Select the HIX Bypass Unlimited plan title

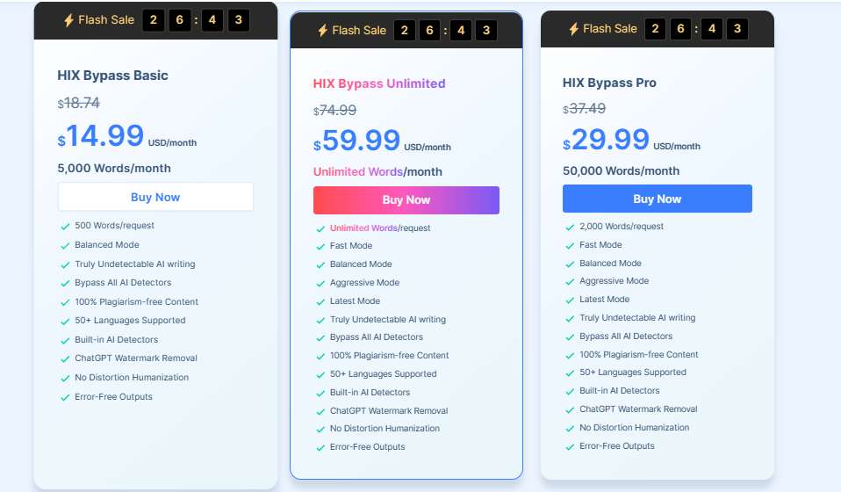click(379, 83)
